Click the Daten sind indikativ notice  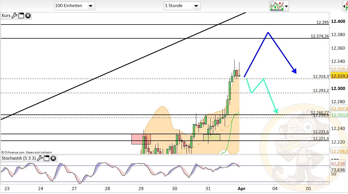point(39,152)
